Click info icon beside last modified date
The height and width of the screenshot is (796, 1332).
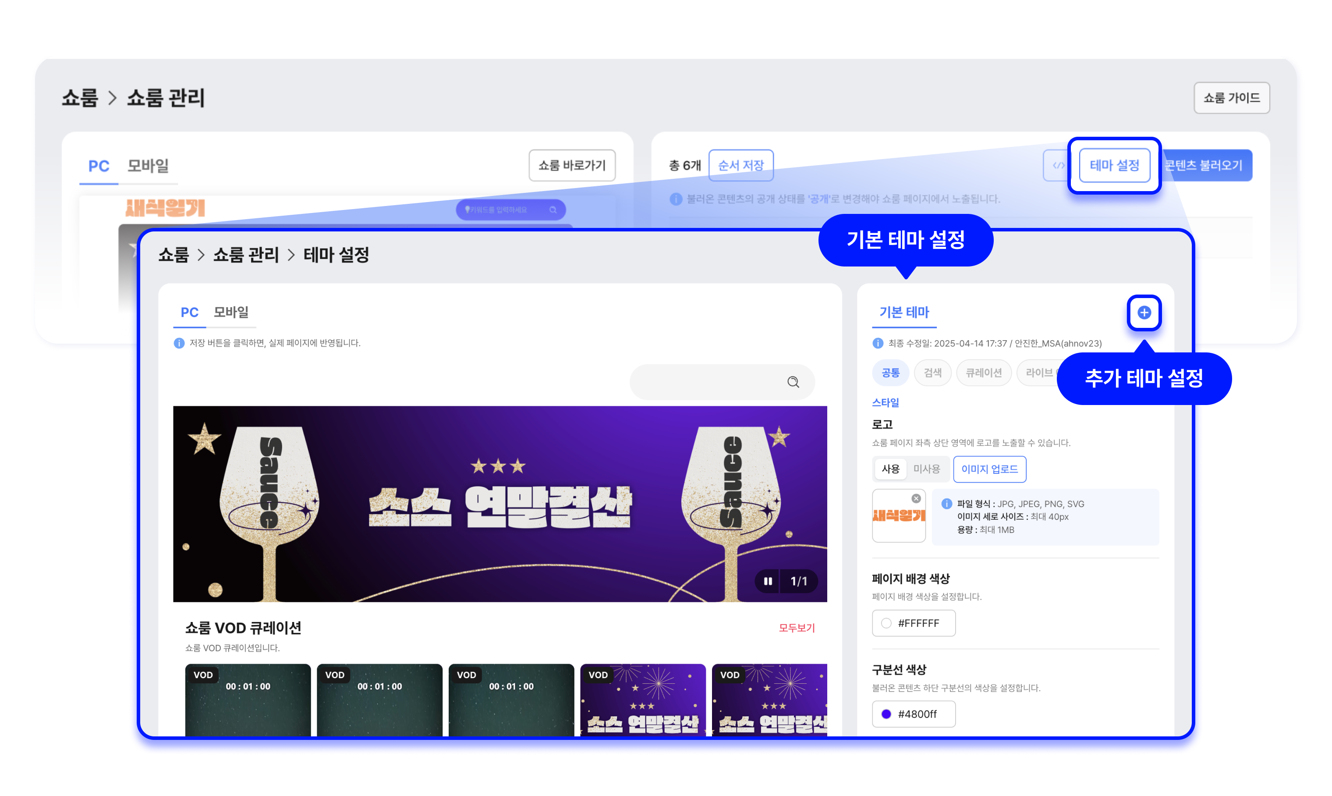pos(878,343)
